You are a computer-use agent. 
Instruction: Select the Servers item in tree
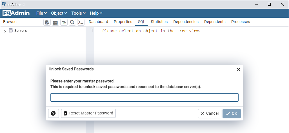pyautogui.click(x=21, y=31)
